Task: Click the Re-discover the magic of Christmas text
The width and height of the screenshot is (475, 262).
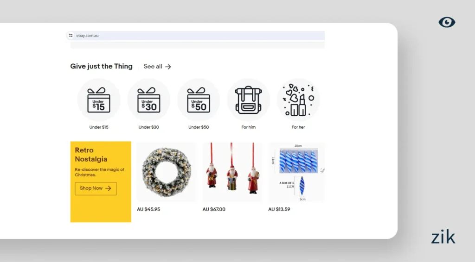Action: coord(100,172)
